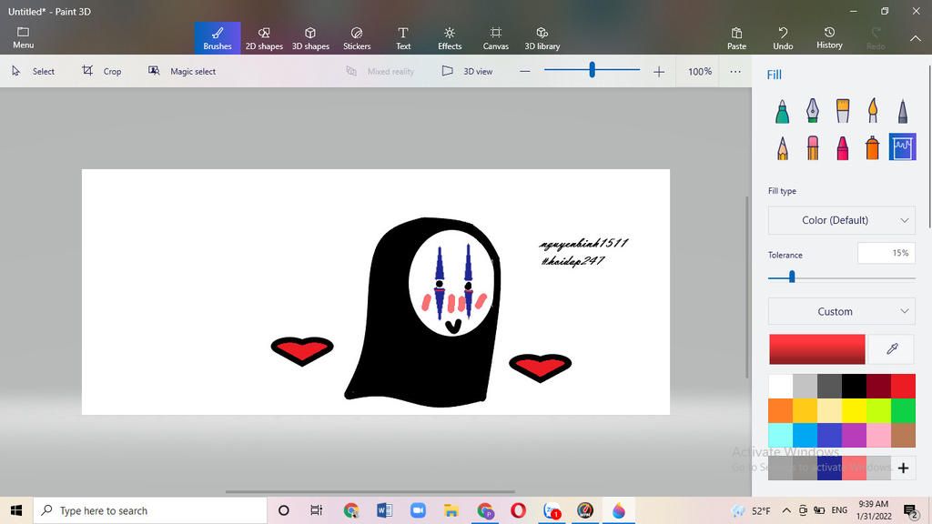Image resolution: width=932 pixels, height=524 pixels.
Task: Open the 3D shapes tab
Action: point(310,38)
